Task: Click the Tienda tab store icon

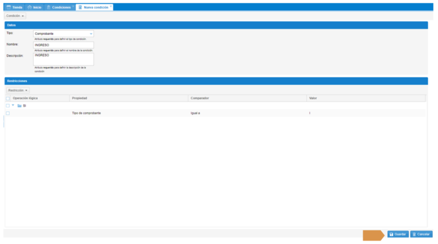Action: (x=9, y=7)
